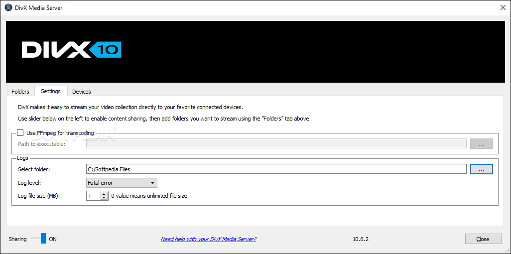
Task: Browse for the logs folder
Action: point(481,169)
